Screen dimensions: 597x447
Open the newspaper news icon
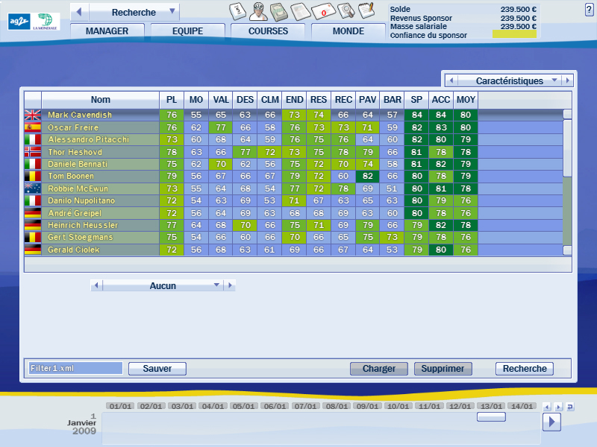click(x=300, y=11)
